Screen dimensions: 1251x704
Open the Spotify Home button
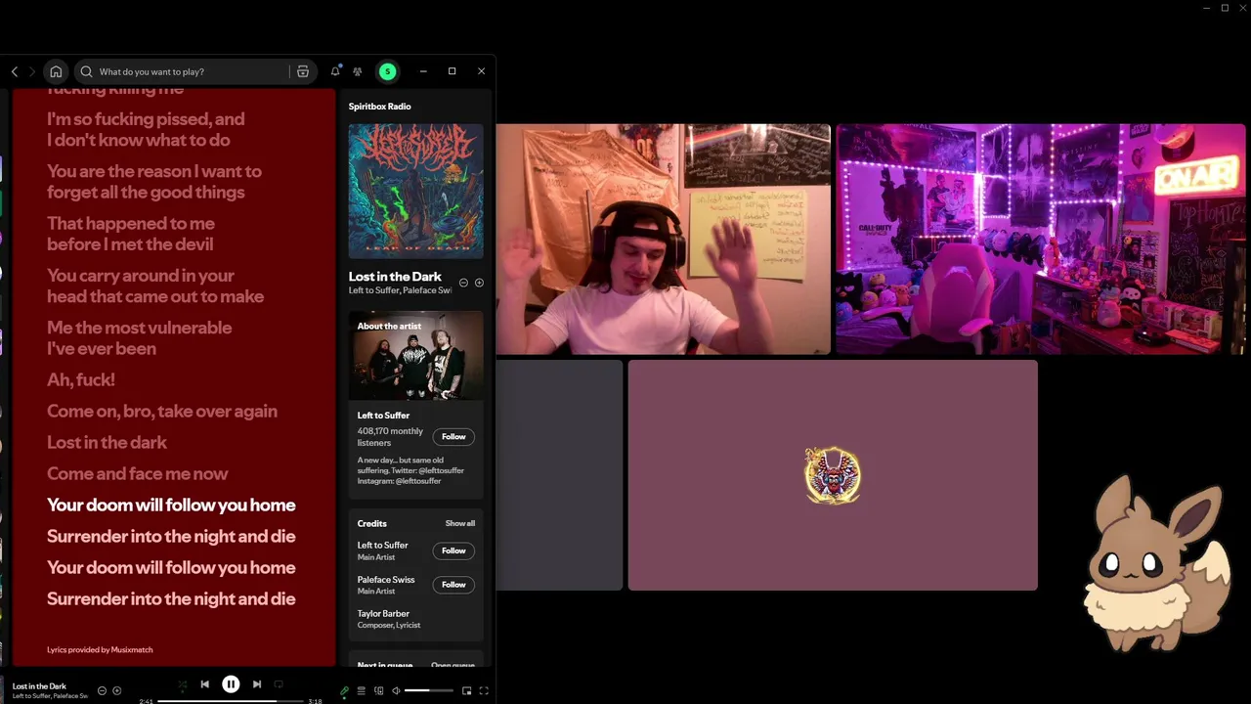[x=56, y=71]
